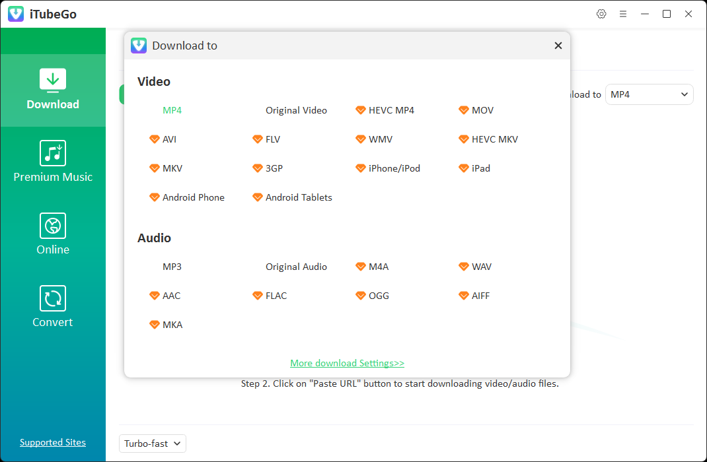This screenshot has width=707, height=462.
Task: Choose Original Video format option
Action: coord(296,110)
